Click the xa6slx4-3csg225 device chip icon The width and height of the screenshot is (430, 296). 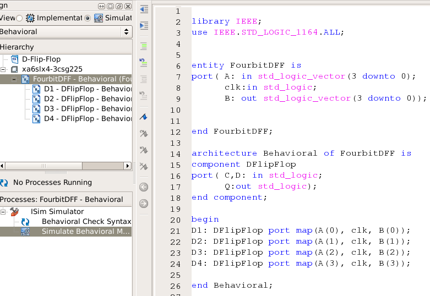click(x=14, y=69)
